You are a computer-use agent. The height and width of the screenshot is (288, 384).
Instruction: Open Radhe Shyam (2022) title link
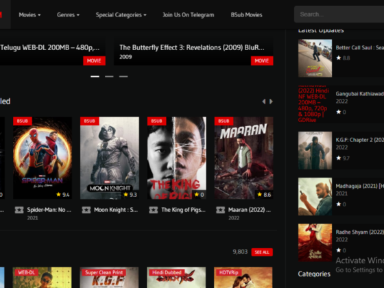(360, 232)
